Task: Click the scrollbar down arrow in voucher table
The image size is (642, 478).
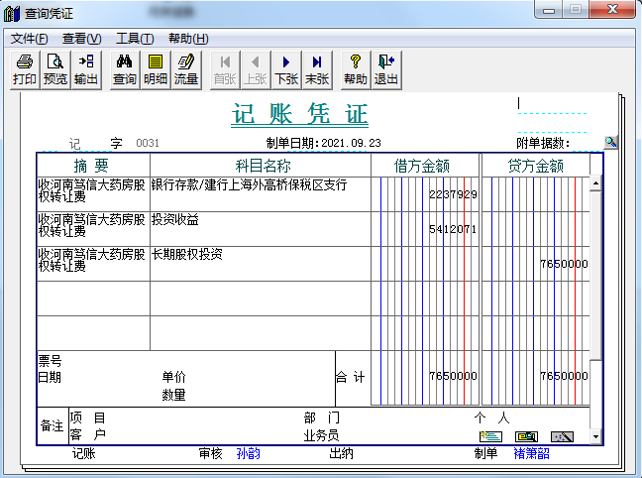Action: point(595,436)
